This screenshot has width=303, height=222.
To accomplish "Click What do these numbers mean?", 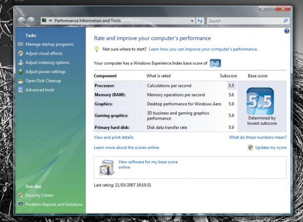I will 258,137.
